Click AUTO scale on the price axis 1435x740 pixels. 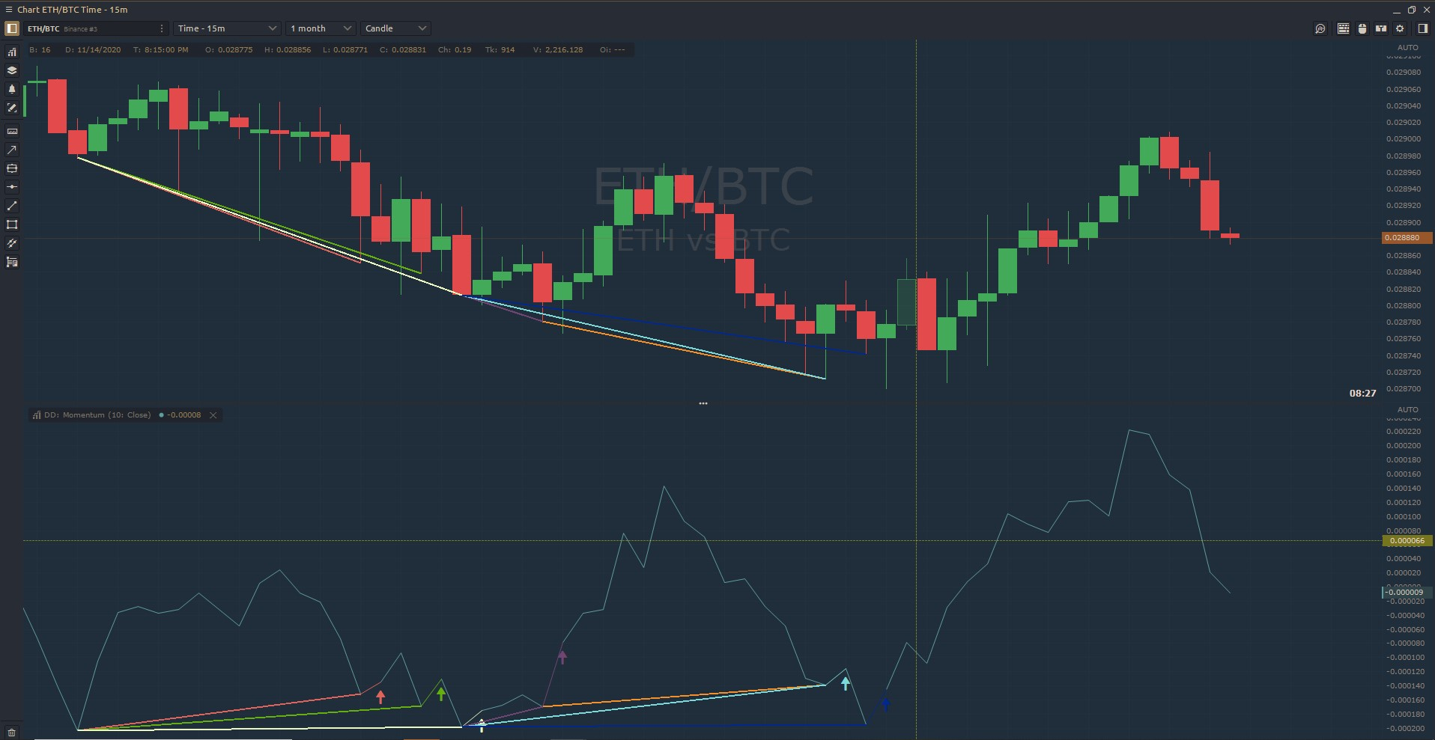pyautogui.click(x=1407, y=47)
